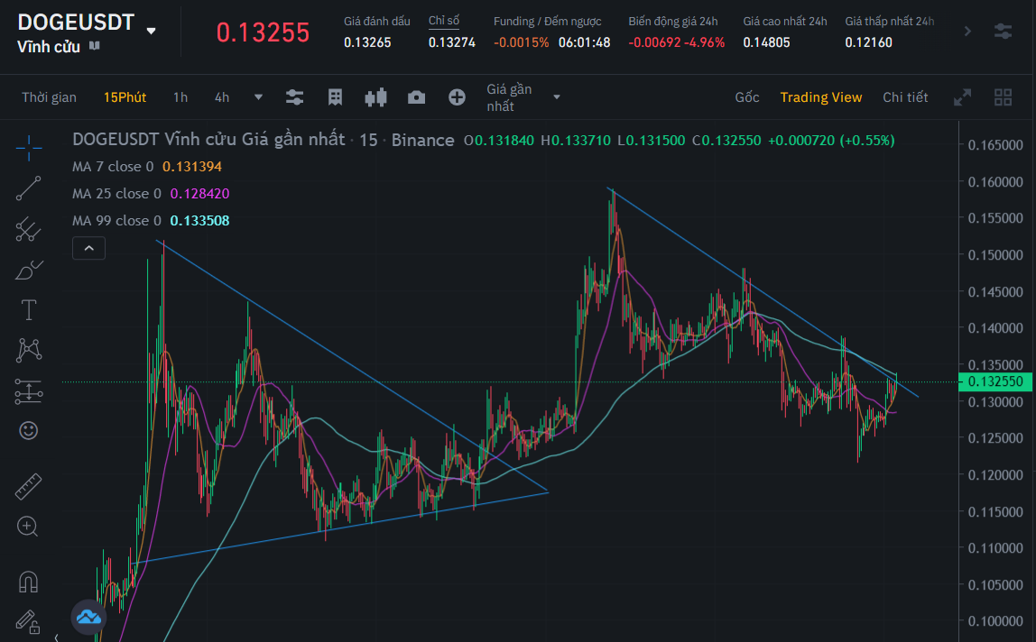Open the prediction and measurement tools

coord(28,391)
